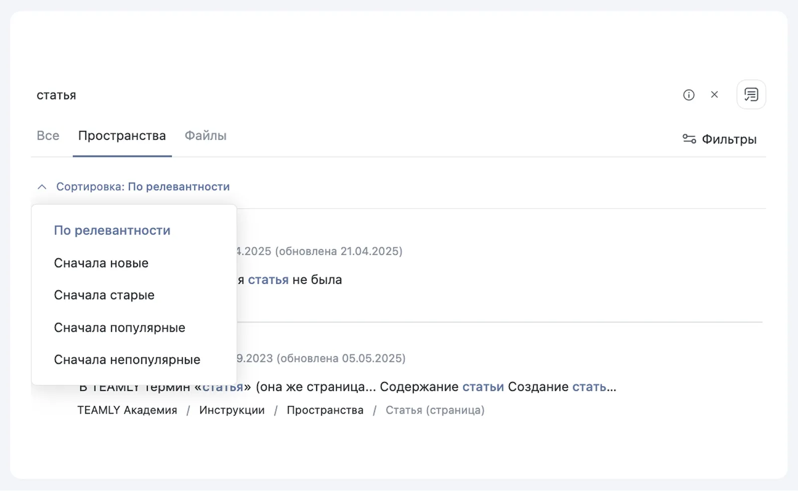Click date text 'обновлена 05.05.2025'
This screenshot has height=491, width=798.
pyautogui.click(x=342, y=358)
